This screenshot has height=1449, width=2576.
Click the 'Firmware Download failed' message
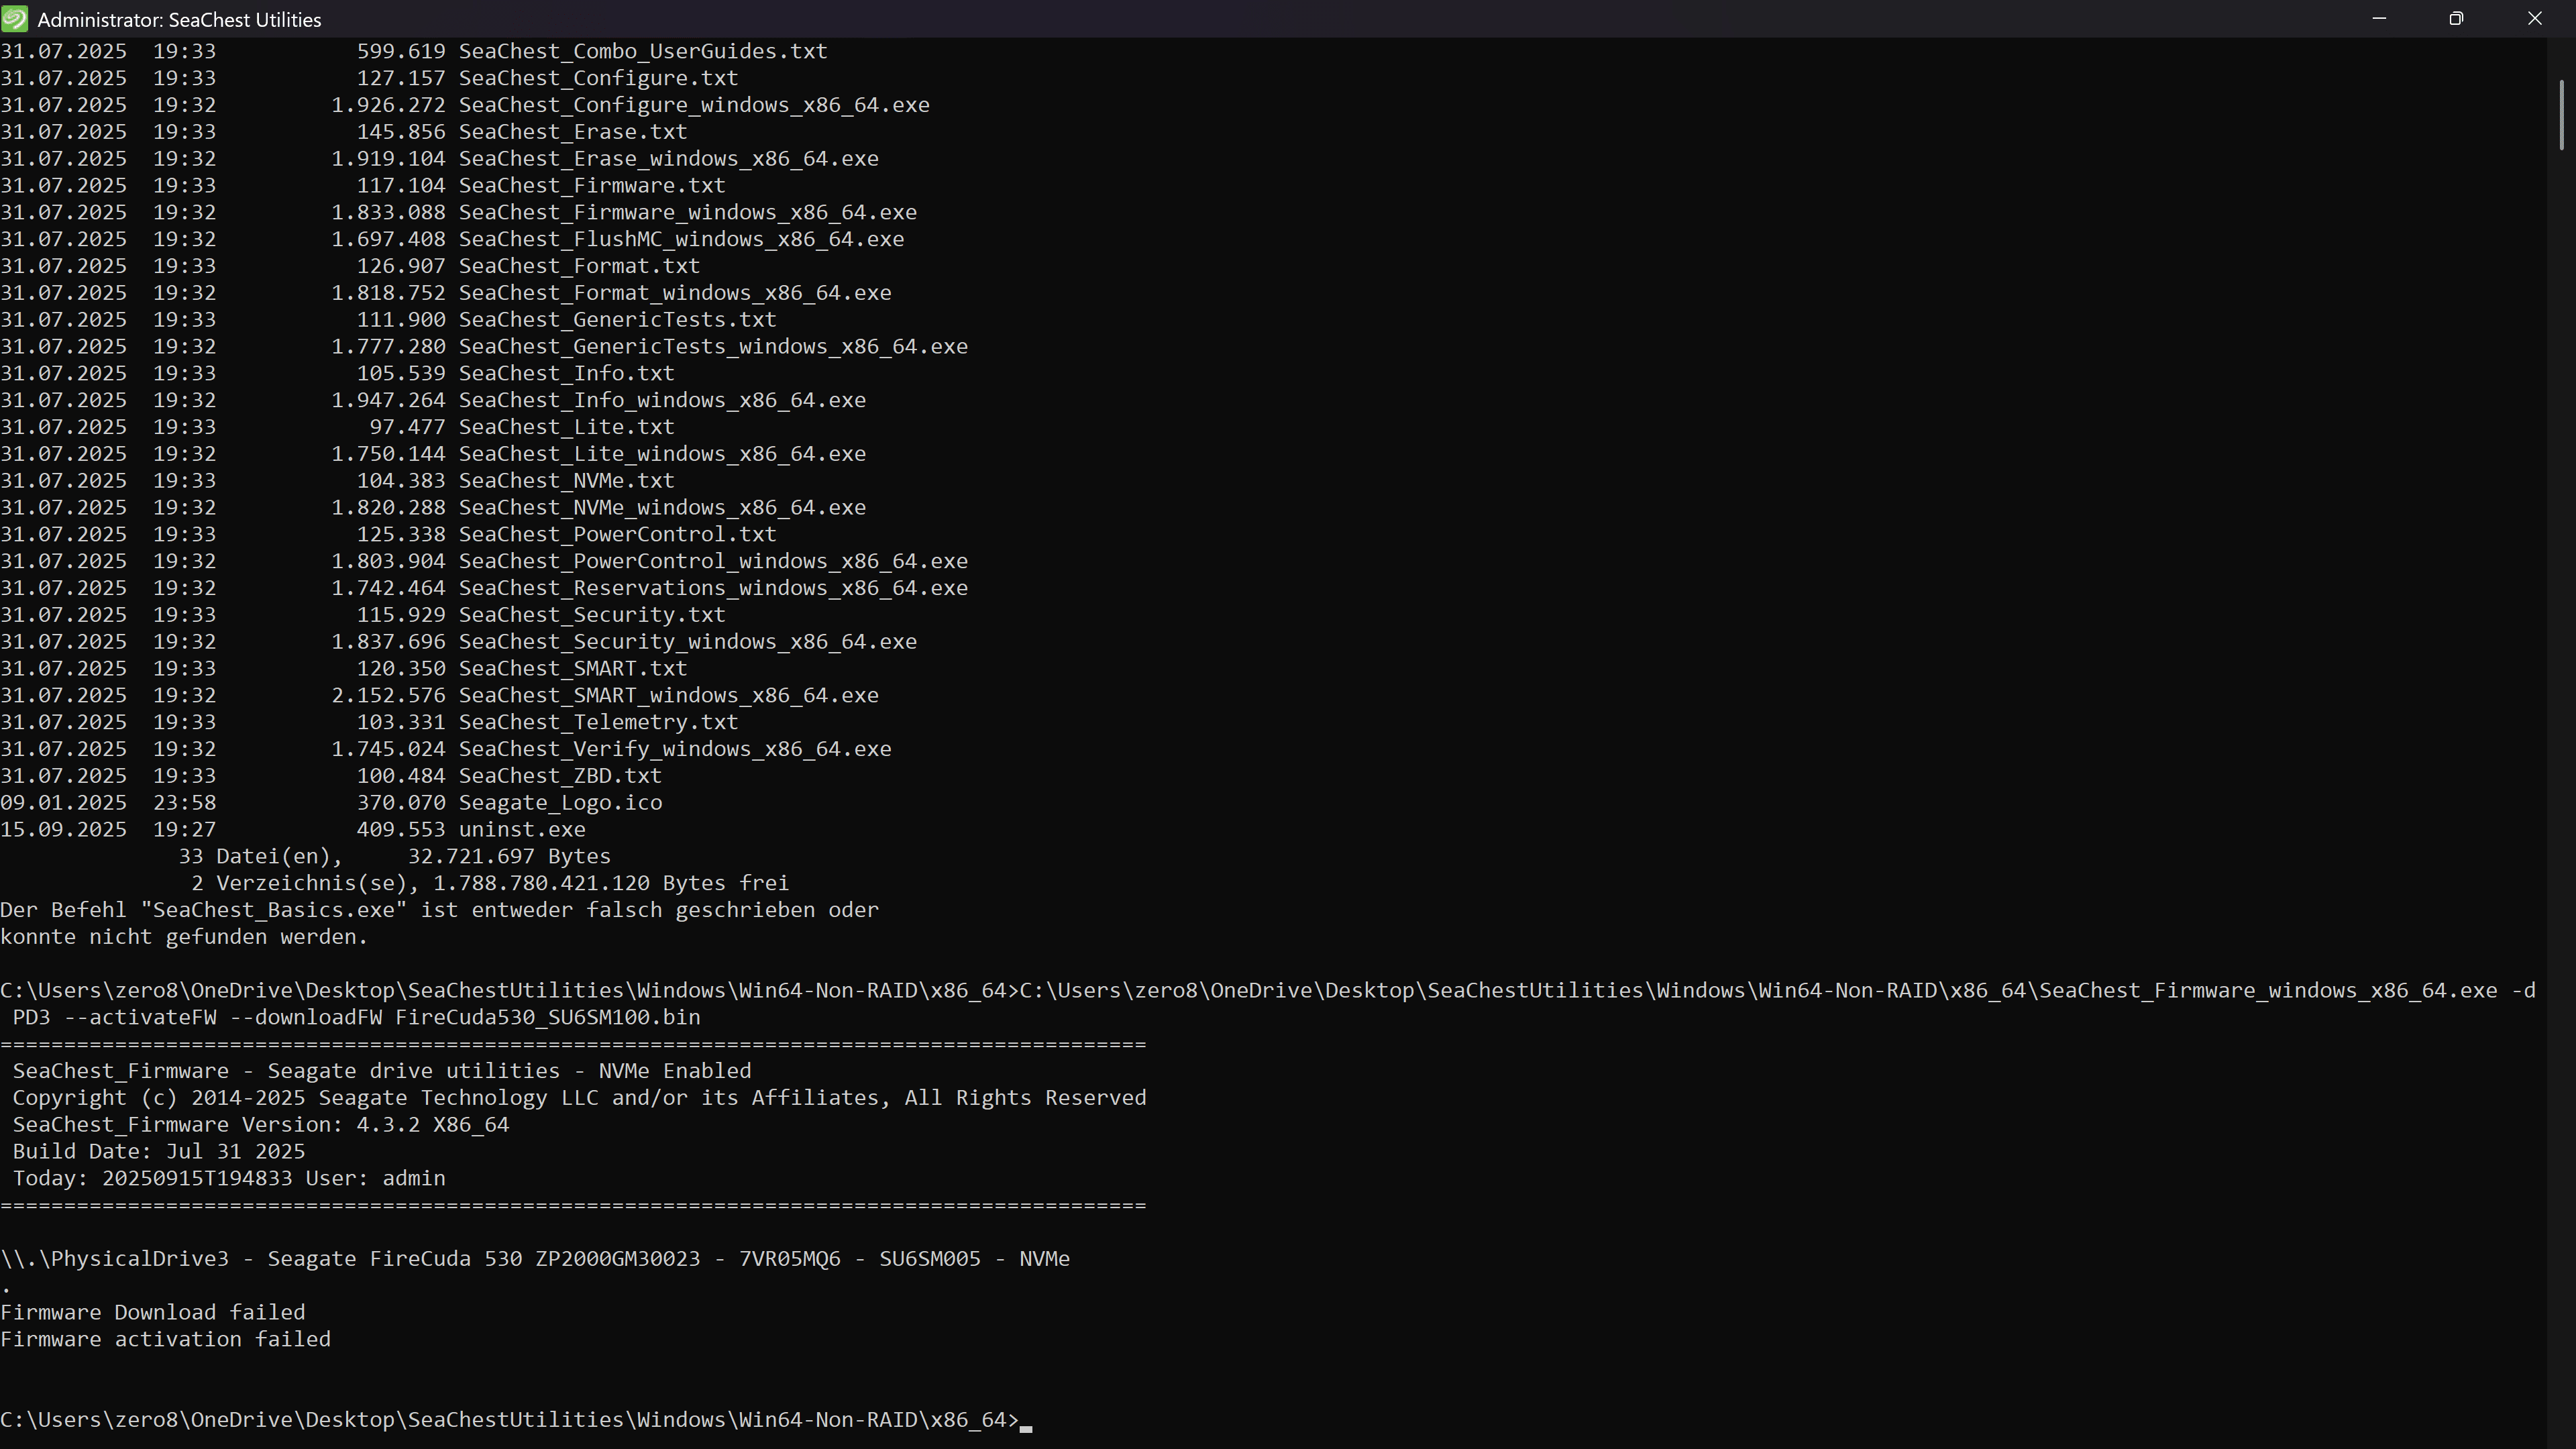153,1312
